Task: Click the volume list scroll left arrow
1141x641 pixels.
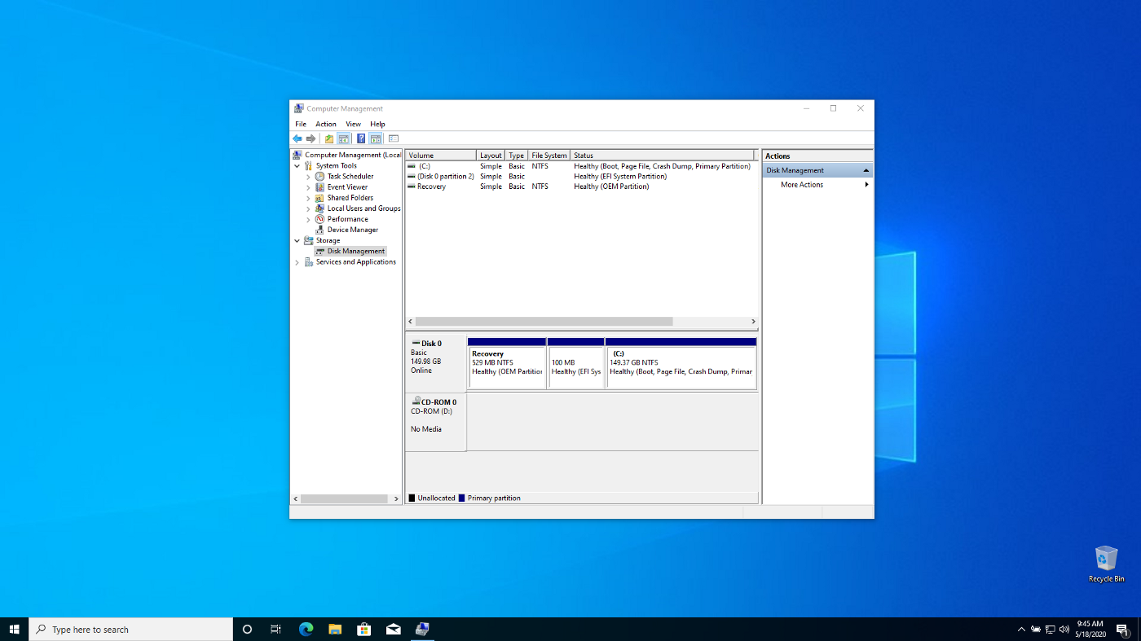Action: click(x=410, y=322)
